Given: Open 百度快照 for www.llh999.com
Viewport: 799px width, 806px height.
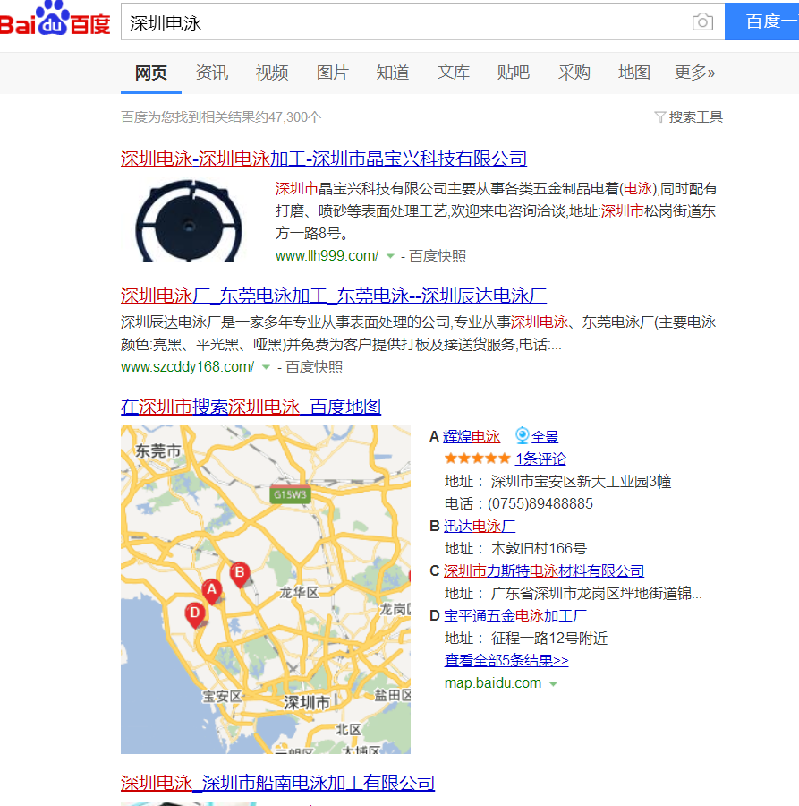Looking at the screenshot, I should click(438, 256).
